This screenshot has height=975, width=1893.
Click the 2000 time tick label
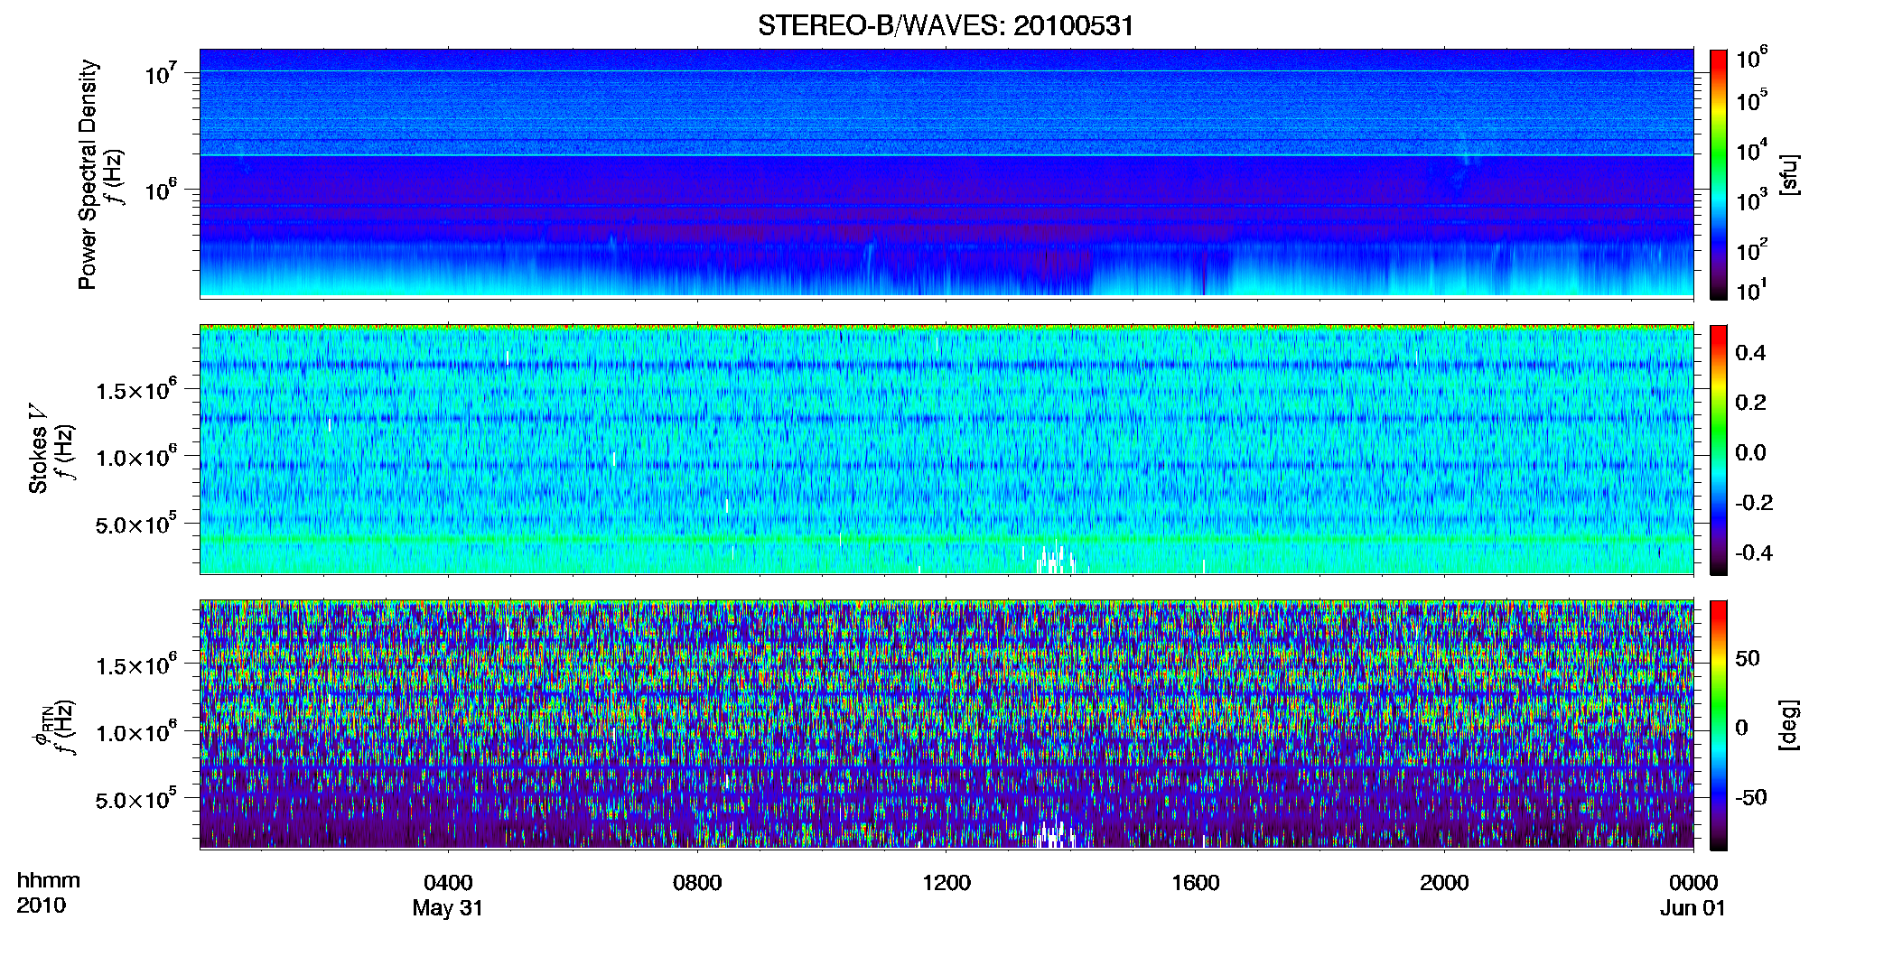click(x=1444, y=882)
